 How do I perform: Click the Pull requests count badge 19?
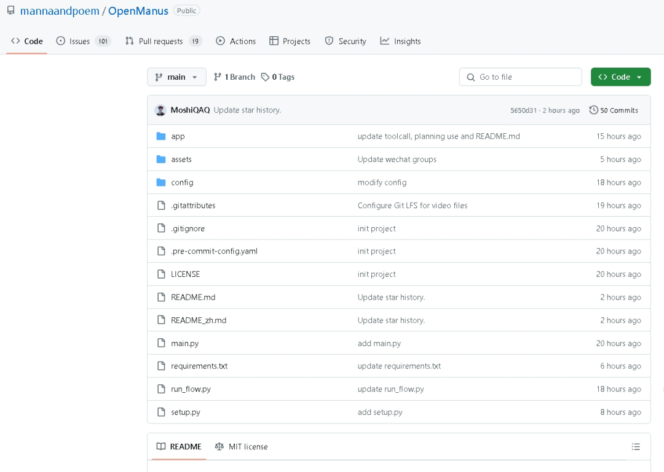[x=196, y=41]
